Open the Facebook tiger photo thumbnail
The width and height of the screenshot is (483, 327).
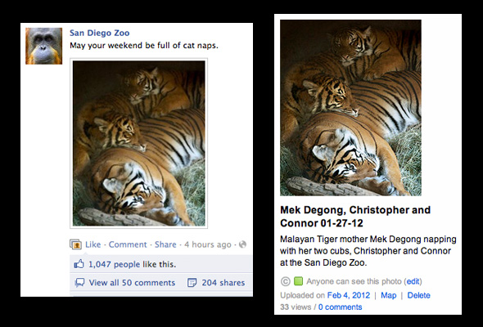point(139,143)
